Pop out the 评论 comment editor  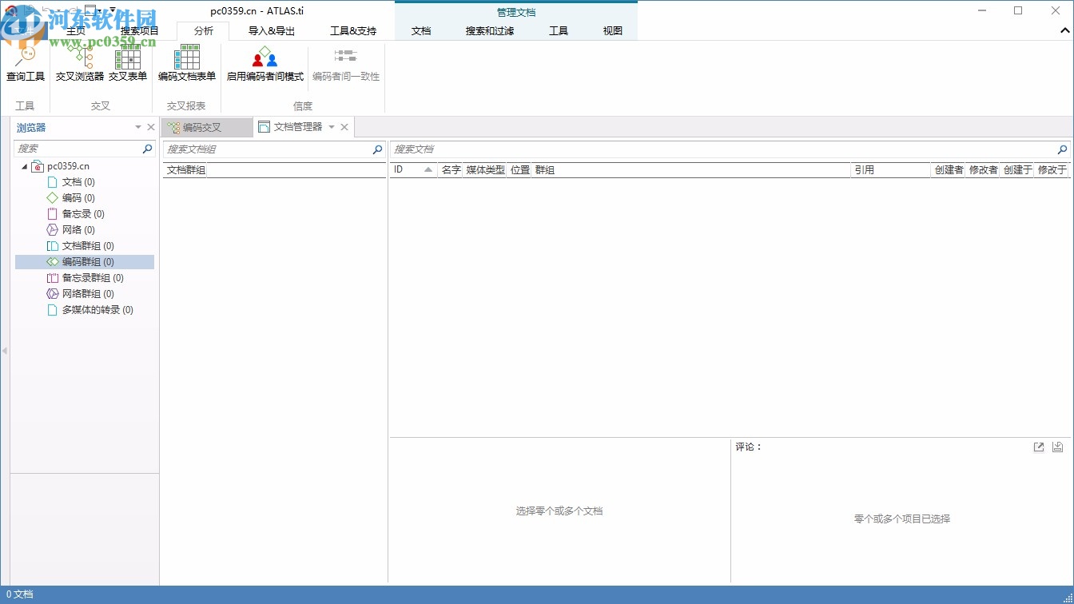(1039, 447)
